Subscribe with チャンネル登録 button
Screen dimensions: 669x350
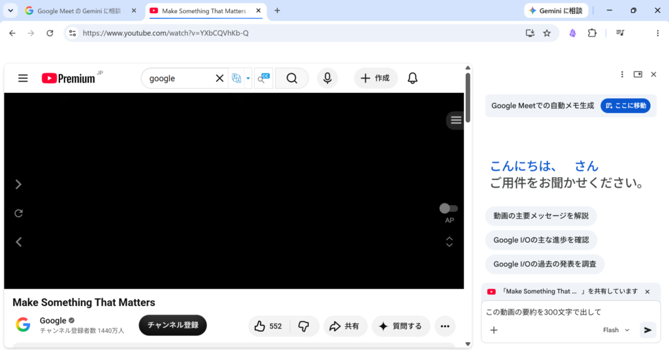pos(172,325)
